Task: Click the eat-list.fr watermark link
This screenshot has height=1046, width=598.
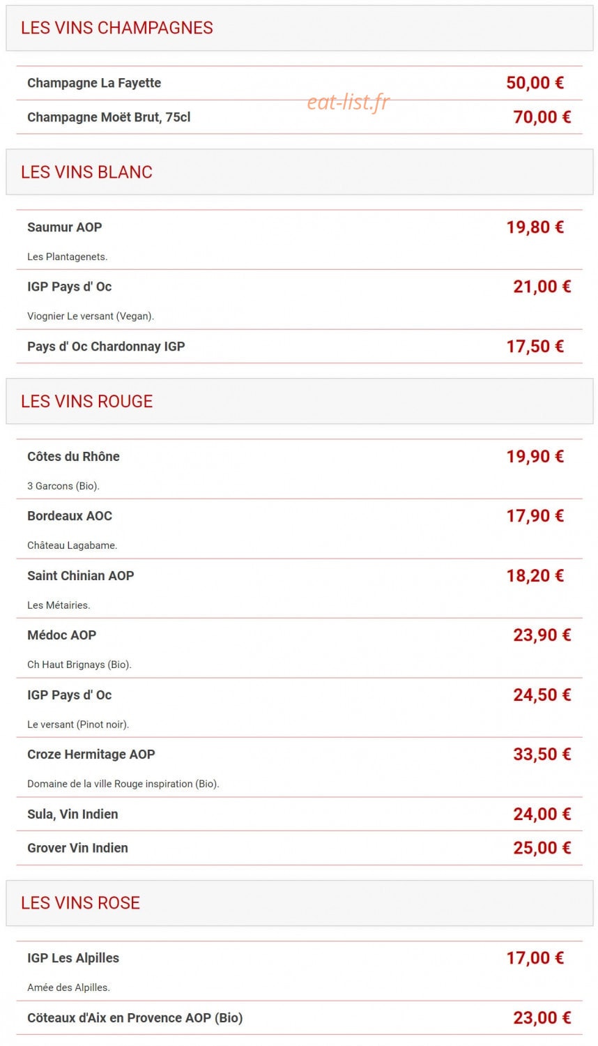Action: click(348, 102)
